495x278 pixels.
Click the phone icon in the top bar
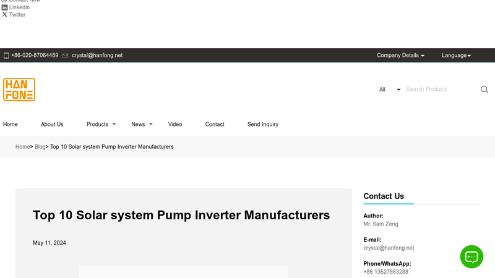[x=6, y=56]
